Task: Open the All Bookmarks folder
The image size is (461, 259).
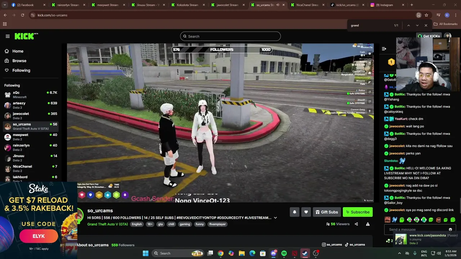Action: point(446,24)
